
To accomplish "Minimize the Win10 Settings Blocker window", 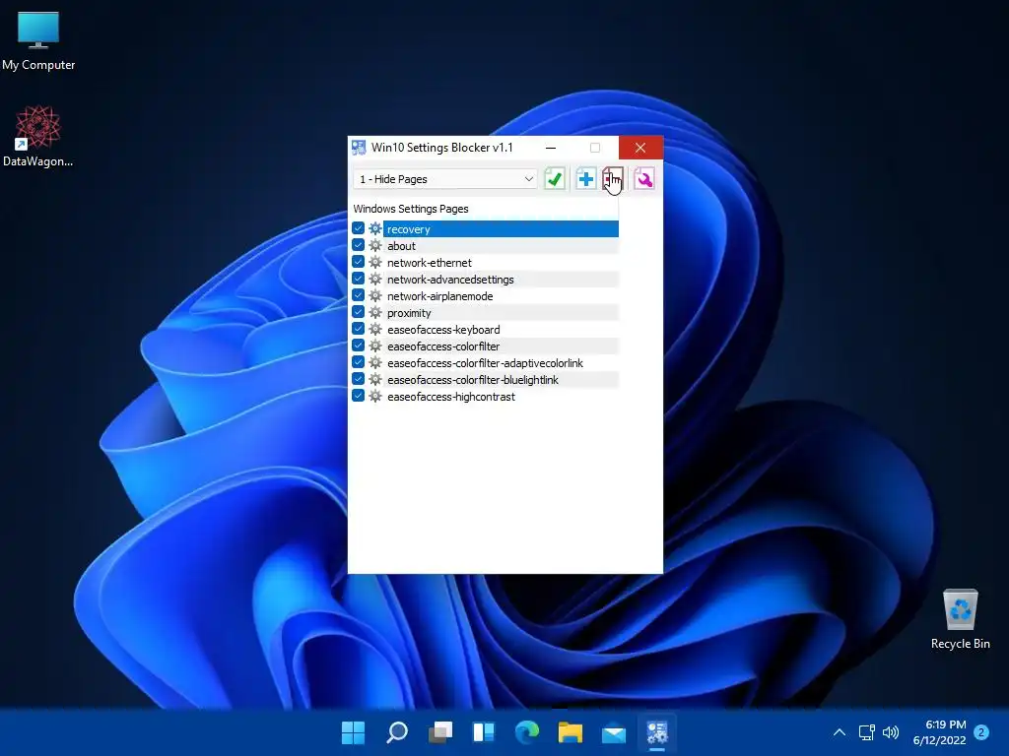I will coord(551,148).
